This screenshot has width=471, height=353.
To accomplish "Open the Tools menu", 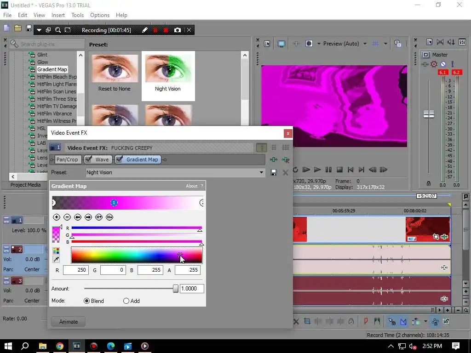I will [77, 15].
